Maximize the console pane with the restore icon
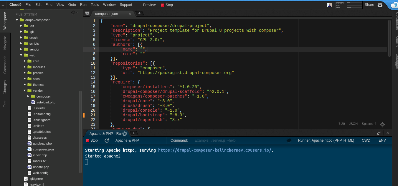398x186 pixels. 379,133
